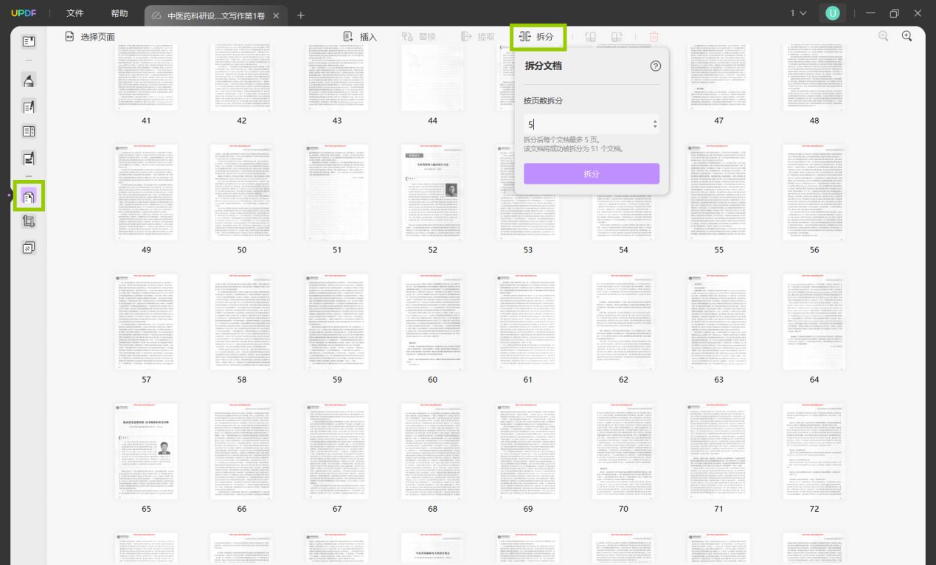Open the Reader mode sidebar icon
936x565 pixels.
coord(28,42)
